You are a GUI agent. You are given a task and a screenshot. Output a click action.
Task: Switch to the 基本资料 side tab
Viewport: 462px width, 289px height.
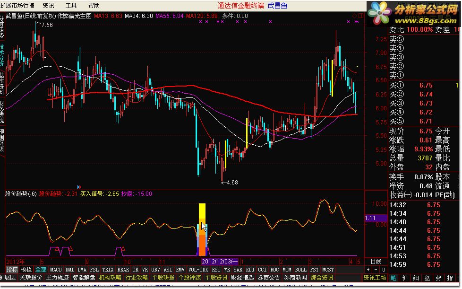click(2, 83)
